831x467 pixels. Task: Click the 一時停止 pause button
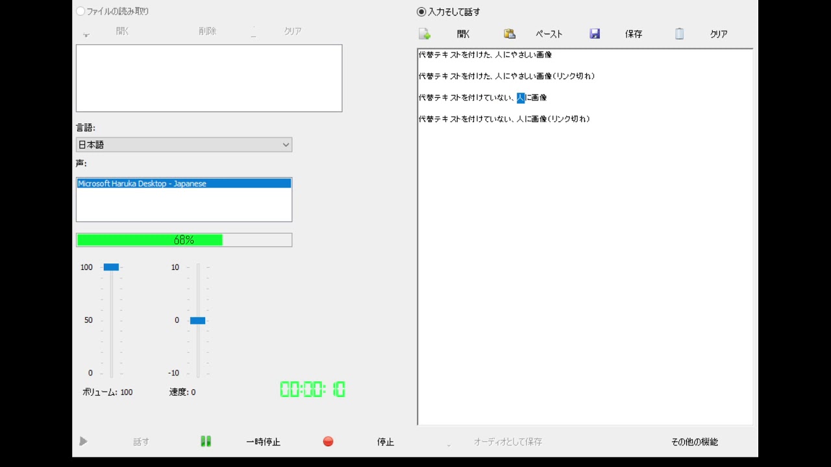click(263, 442)
